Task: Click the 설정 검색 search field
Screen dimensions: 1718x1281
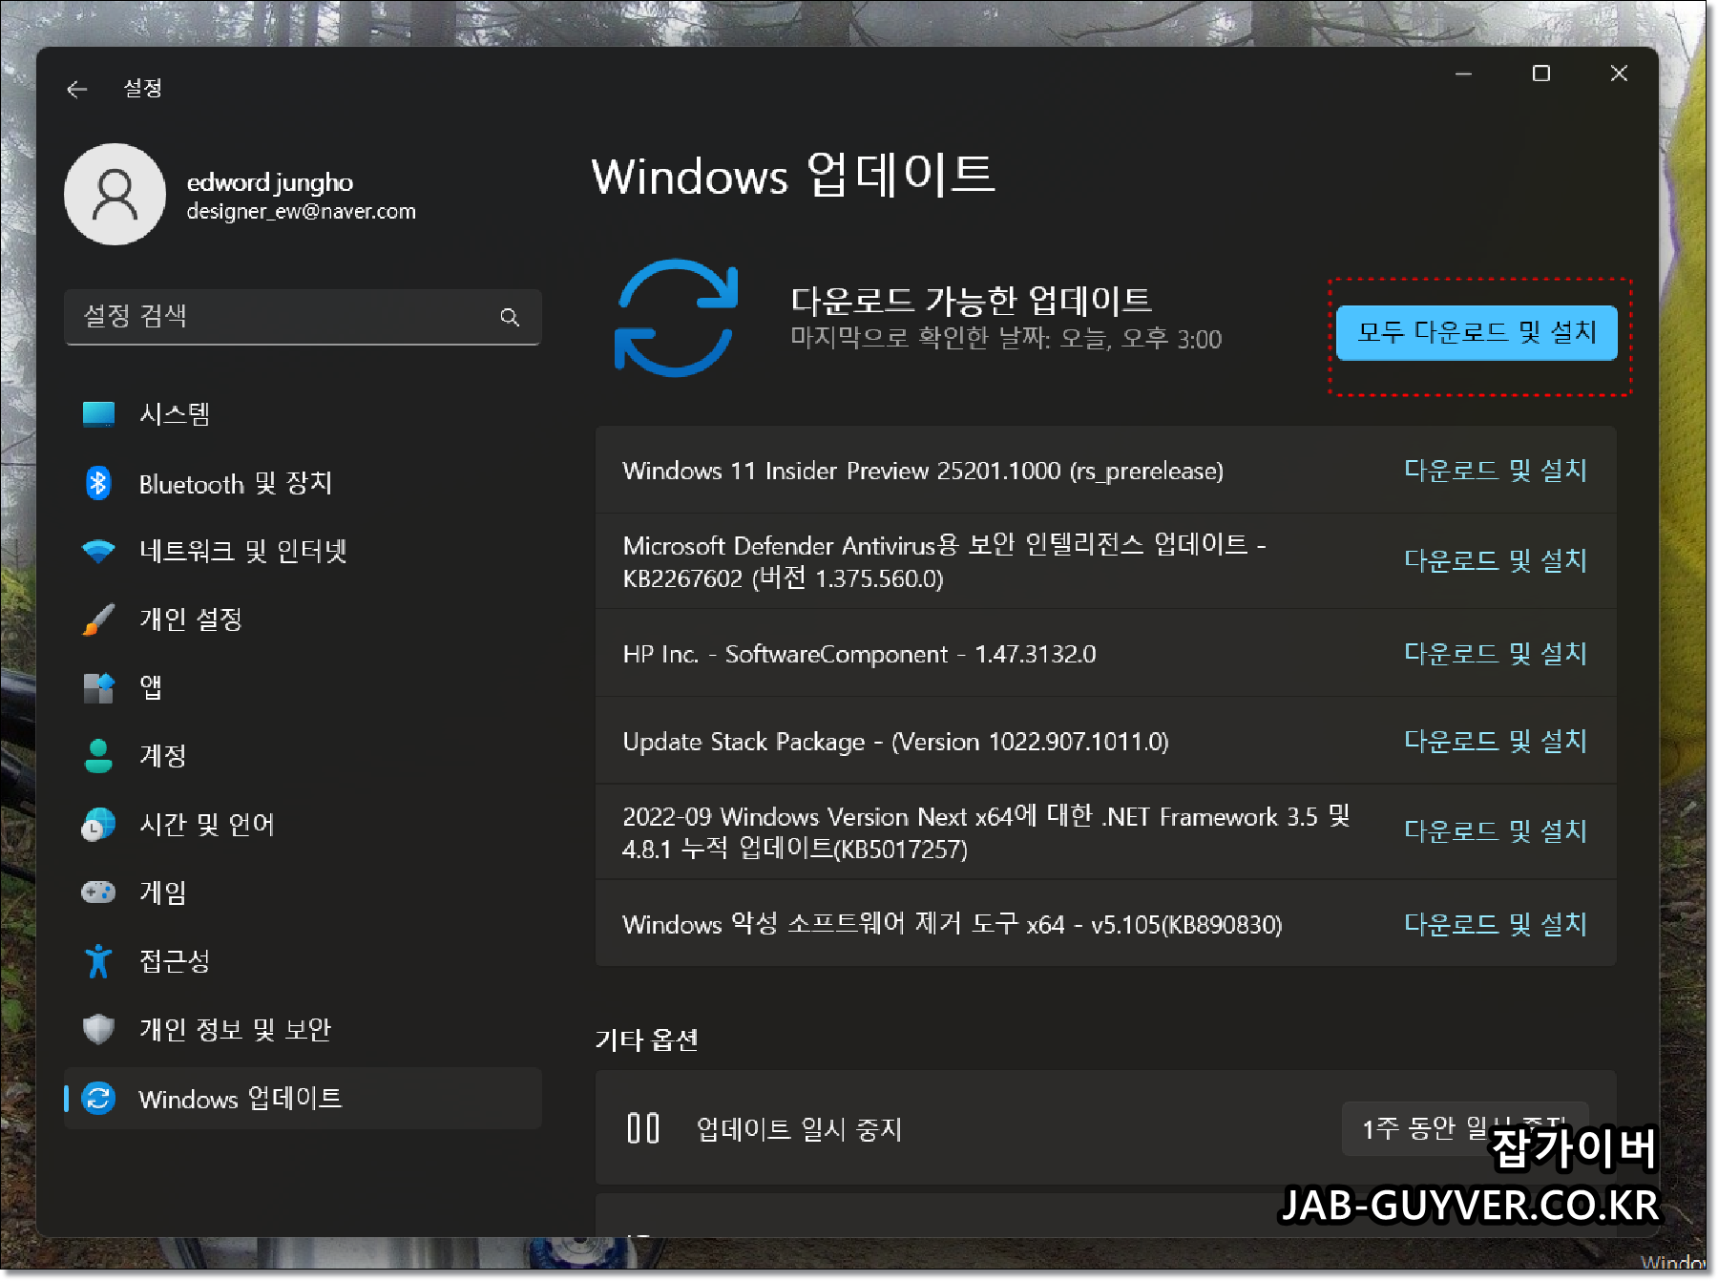Action: [303, 317]
